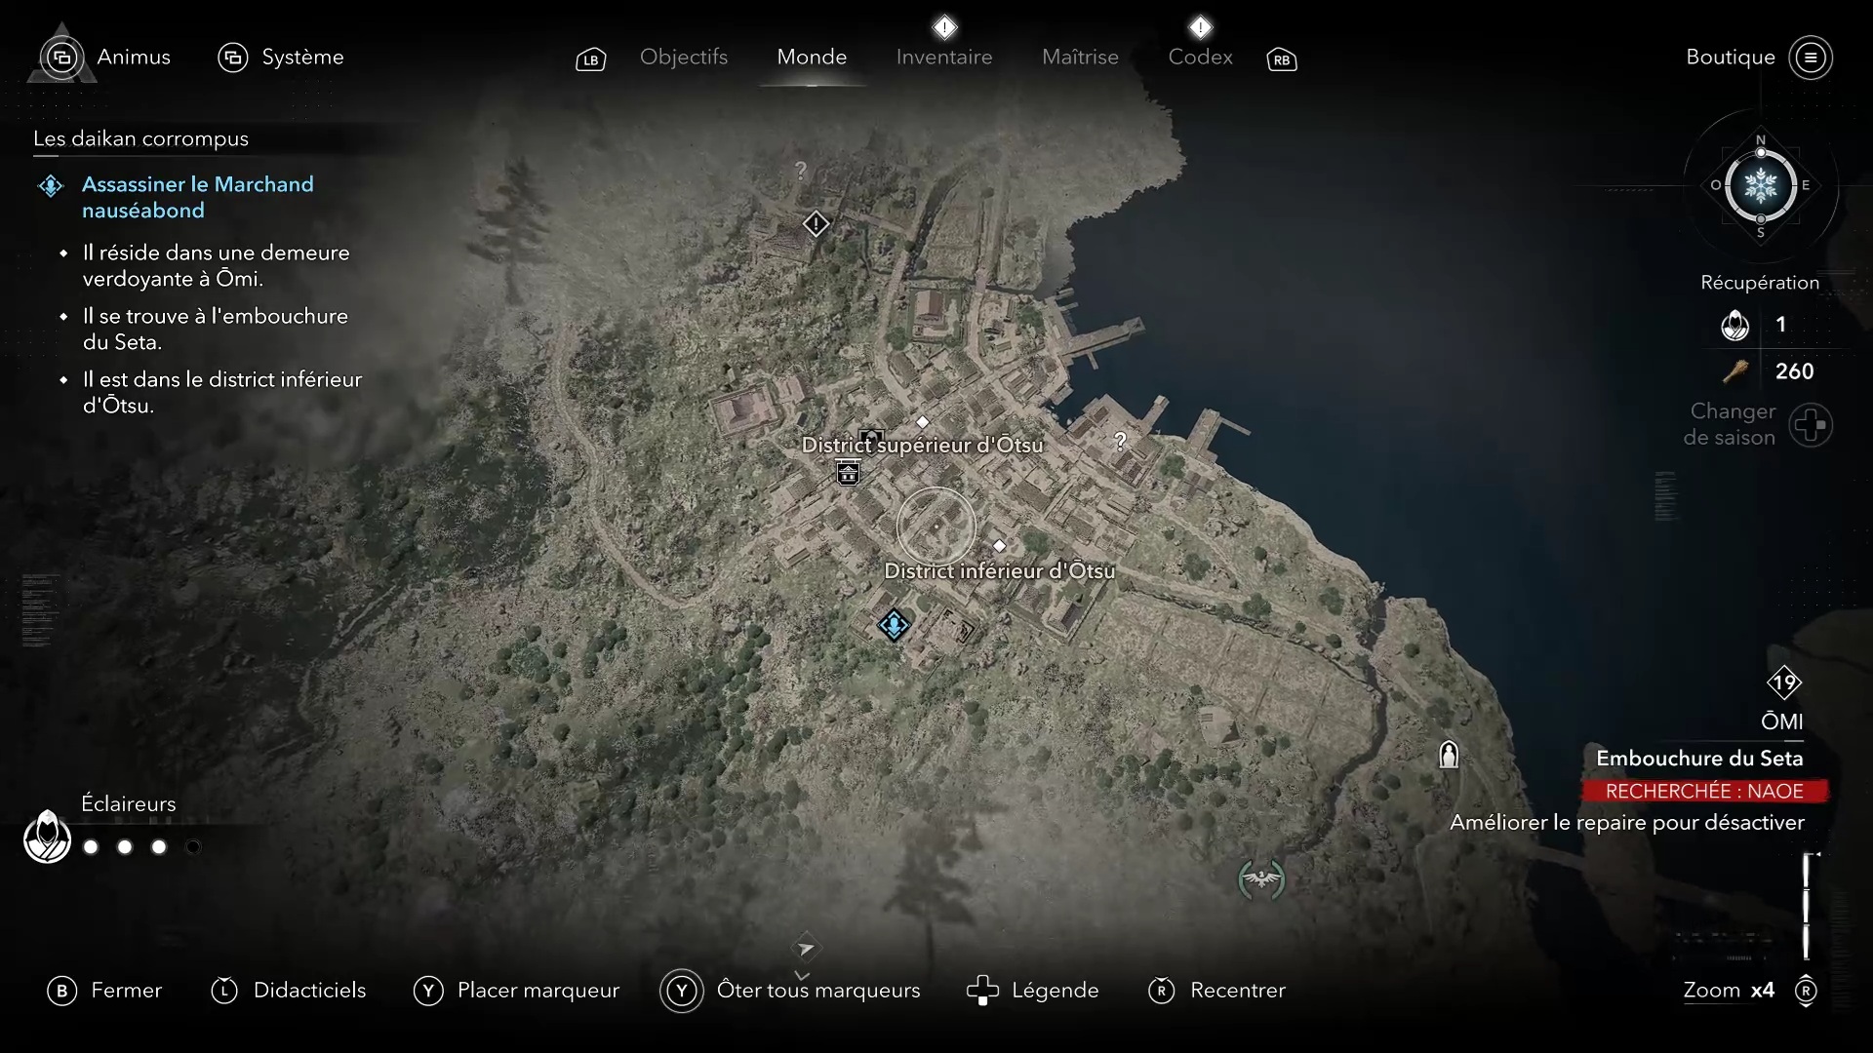Click the Codex notification alert badge
The width and height of the screenshot is (1873, 1053).
pyautogui.click(x=1200, y=26)
